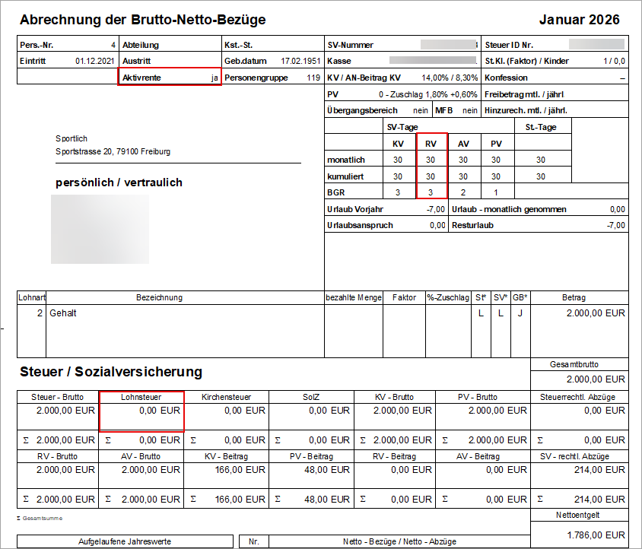642x549 pixels.
Task: Select the Gehalt wage type row
Action: tap(63, 313)
